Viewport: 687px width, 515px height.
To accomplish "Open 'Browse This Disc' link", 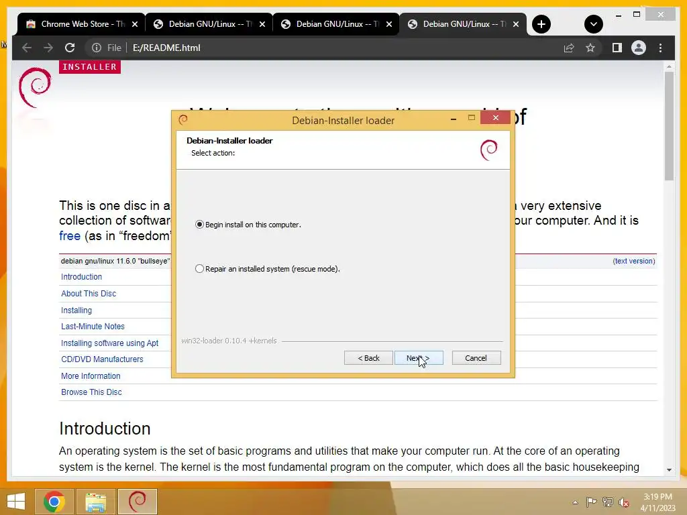I will coord(91,392).
